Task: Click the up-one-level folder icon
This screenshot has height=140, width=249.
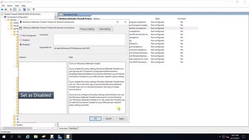Action: tap(11, 10)
